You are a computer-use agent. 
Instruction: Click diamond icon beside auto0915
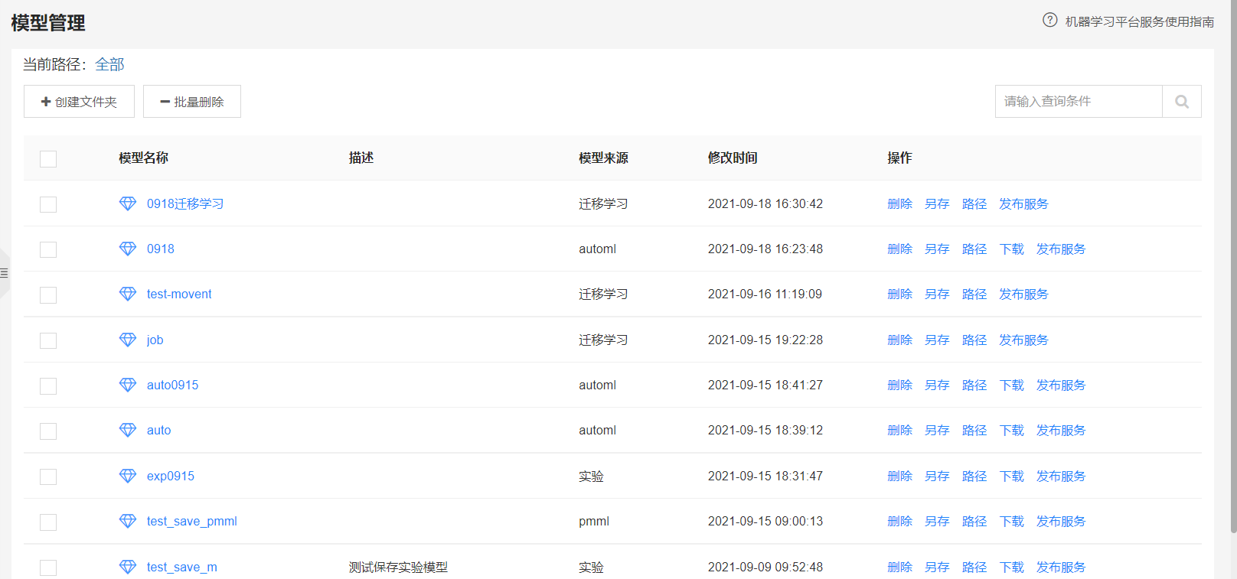pyautogui.click(x=128, y=385)
